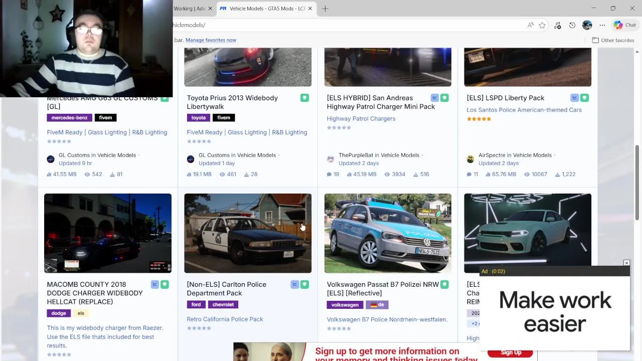Image resolution: width=642 pixels, height=361 pixels.
Task: Click green badge icon next to Toyota Prius
Action: pos(304,98)
